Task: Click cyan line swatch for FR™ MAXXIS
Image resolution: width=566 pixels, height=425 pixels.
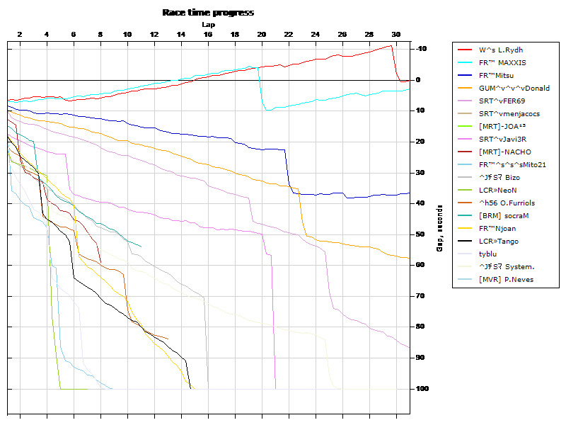Action: point(465,62)
